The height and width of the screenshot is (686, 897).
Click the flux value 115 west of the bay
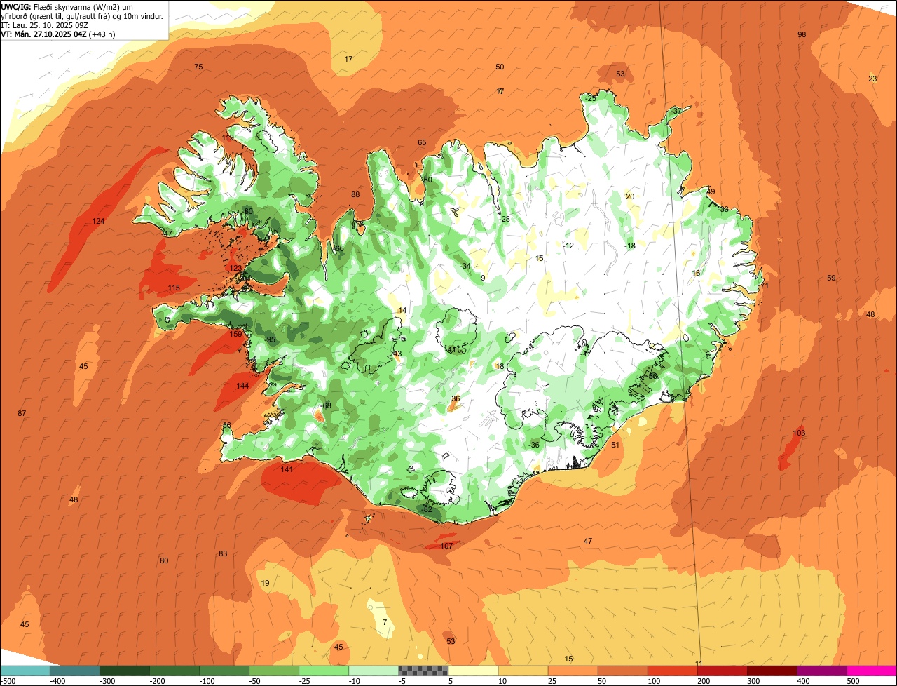tap(174, 288)
